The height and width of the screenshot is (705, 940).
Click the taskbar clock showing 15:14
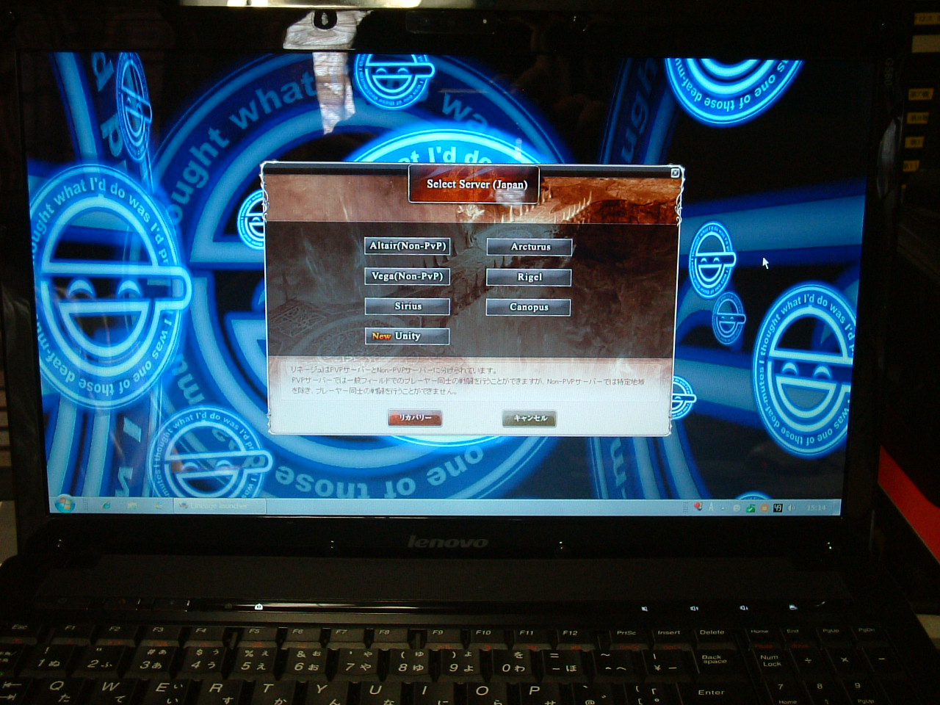click(816, 507)
